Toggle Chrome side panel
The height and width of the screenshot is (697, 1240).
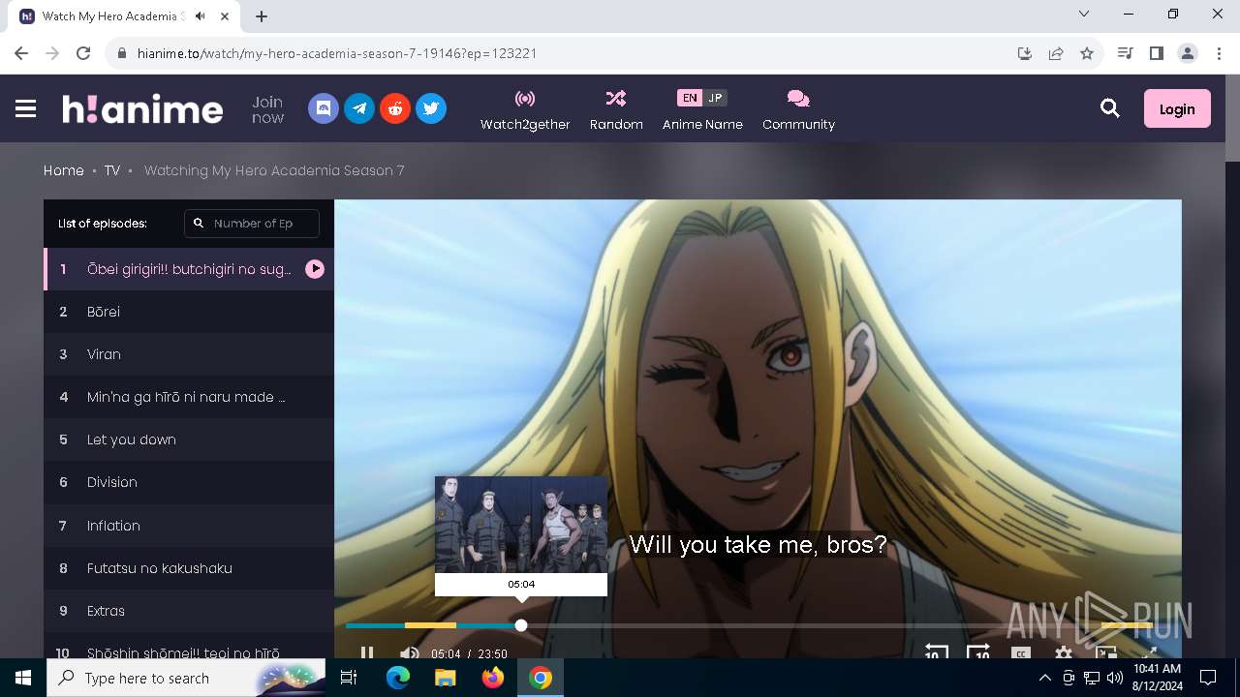tap(1156, 53)
